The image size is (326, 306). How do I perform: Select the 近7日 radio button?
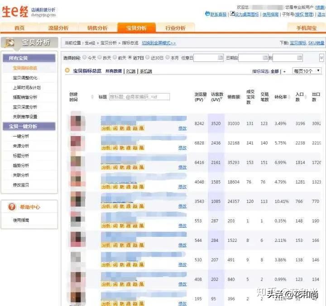click(130, 57)
